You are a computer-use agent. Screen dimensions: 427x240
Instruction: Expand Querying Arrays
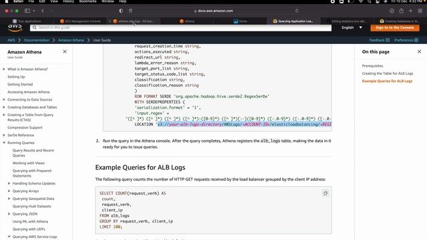tap(9, 191)
